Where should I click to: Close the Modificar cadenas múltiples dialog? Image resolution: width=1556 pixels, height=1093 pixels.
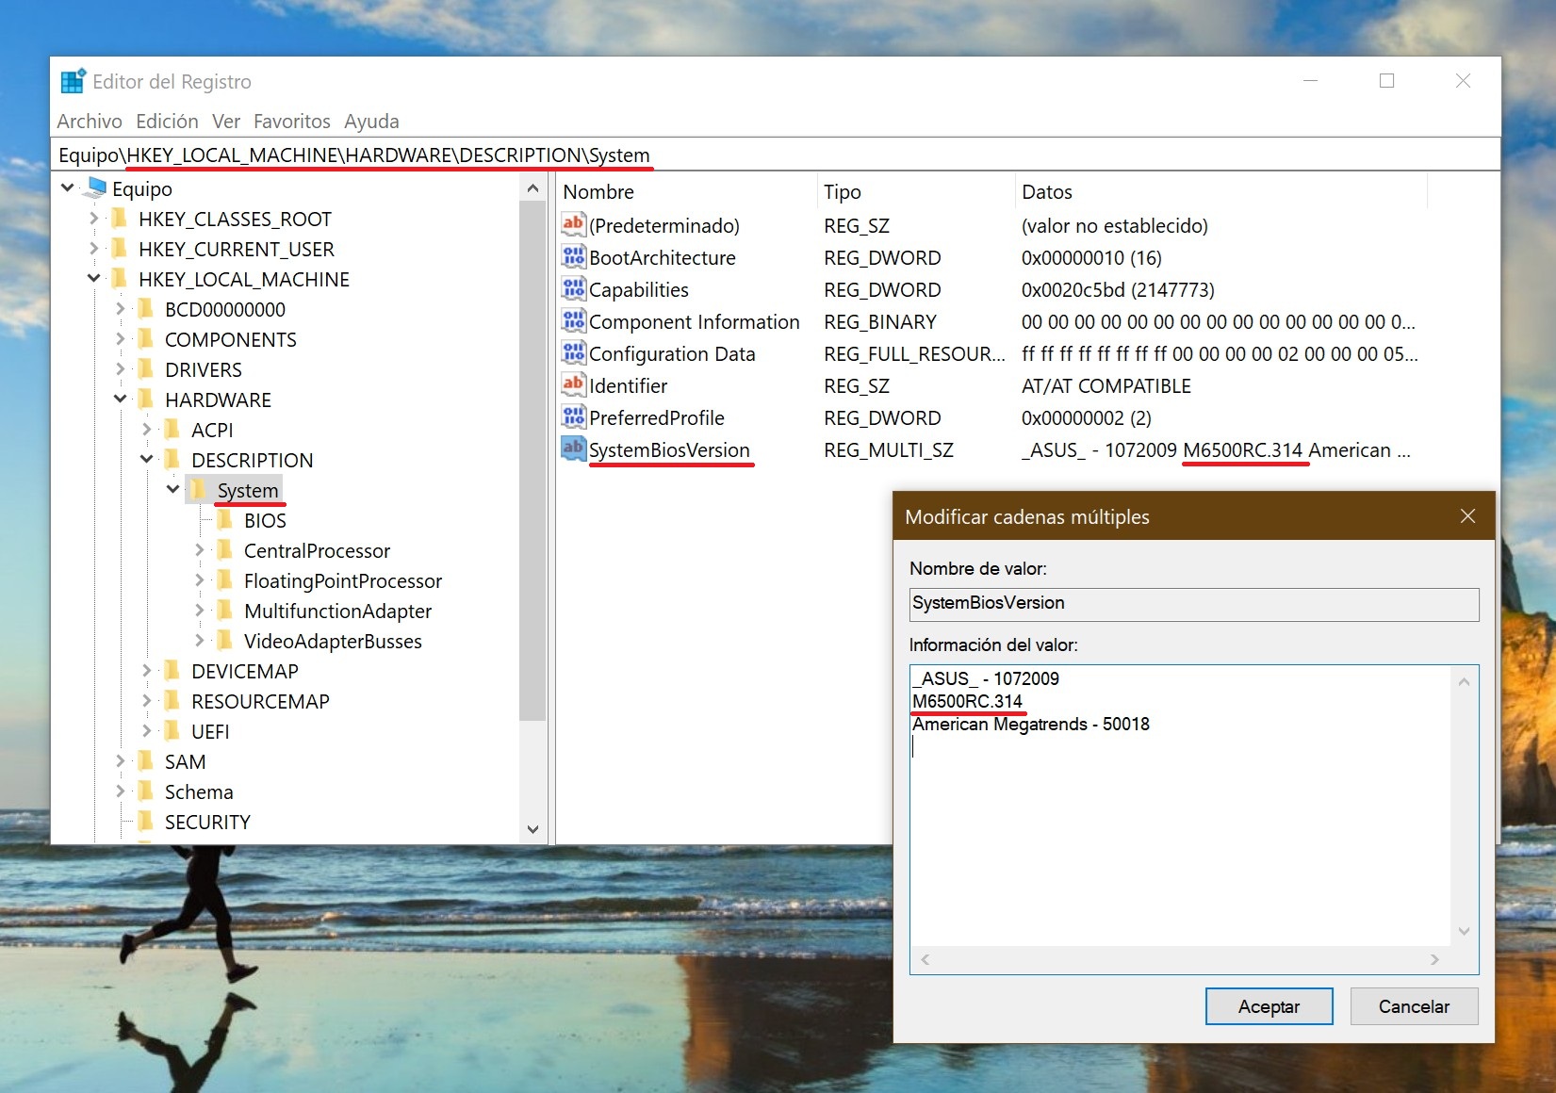pyautogui.click(x=1467, y=515)
